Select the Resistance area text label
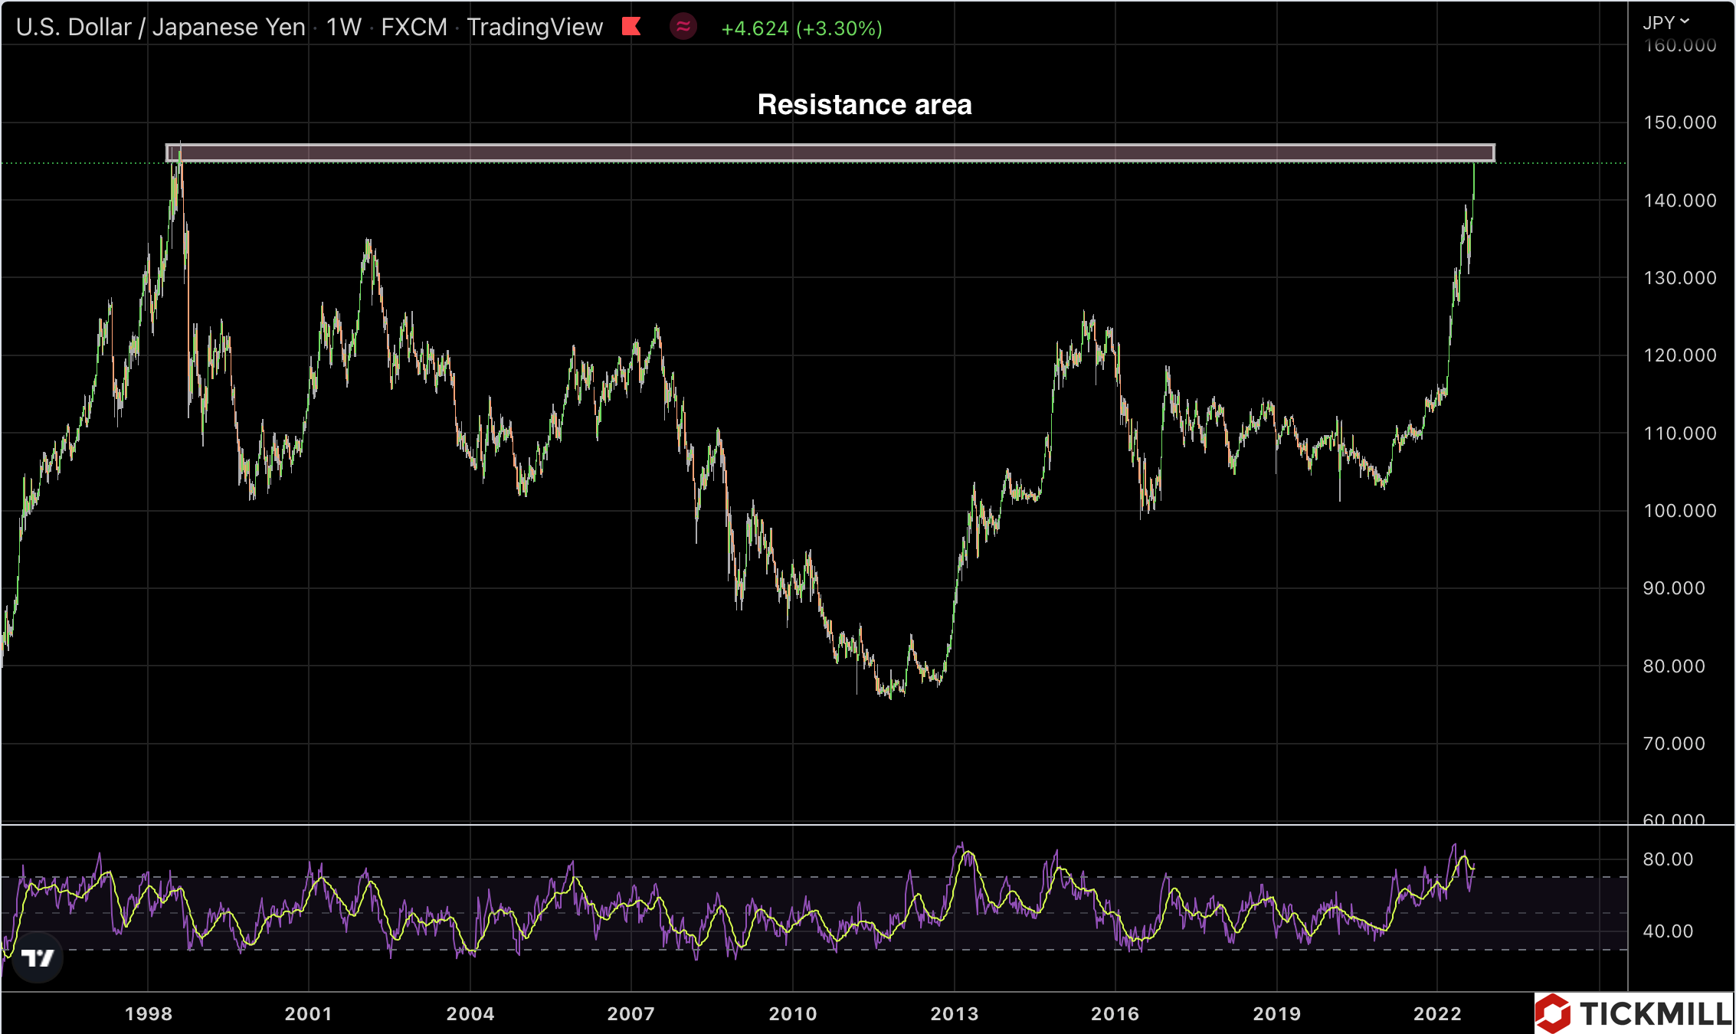This screenshot has height=1034, width=1736. pos(864,105)
